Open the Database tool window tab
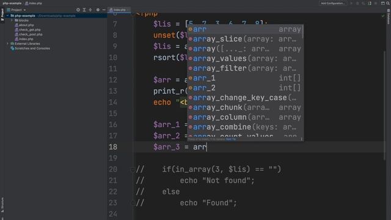Image resolution: width=391 pixels, height=220 pixels. (389, 16)
